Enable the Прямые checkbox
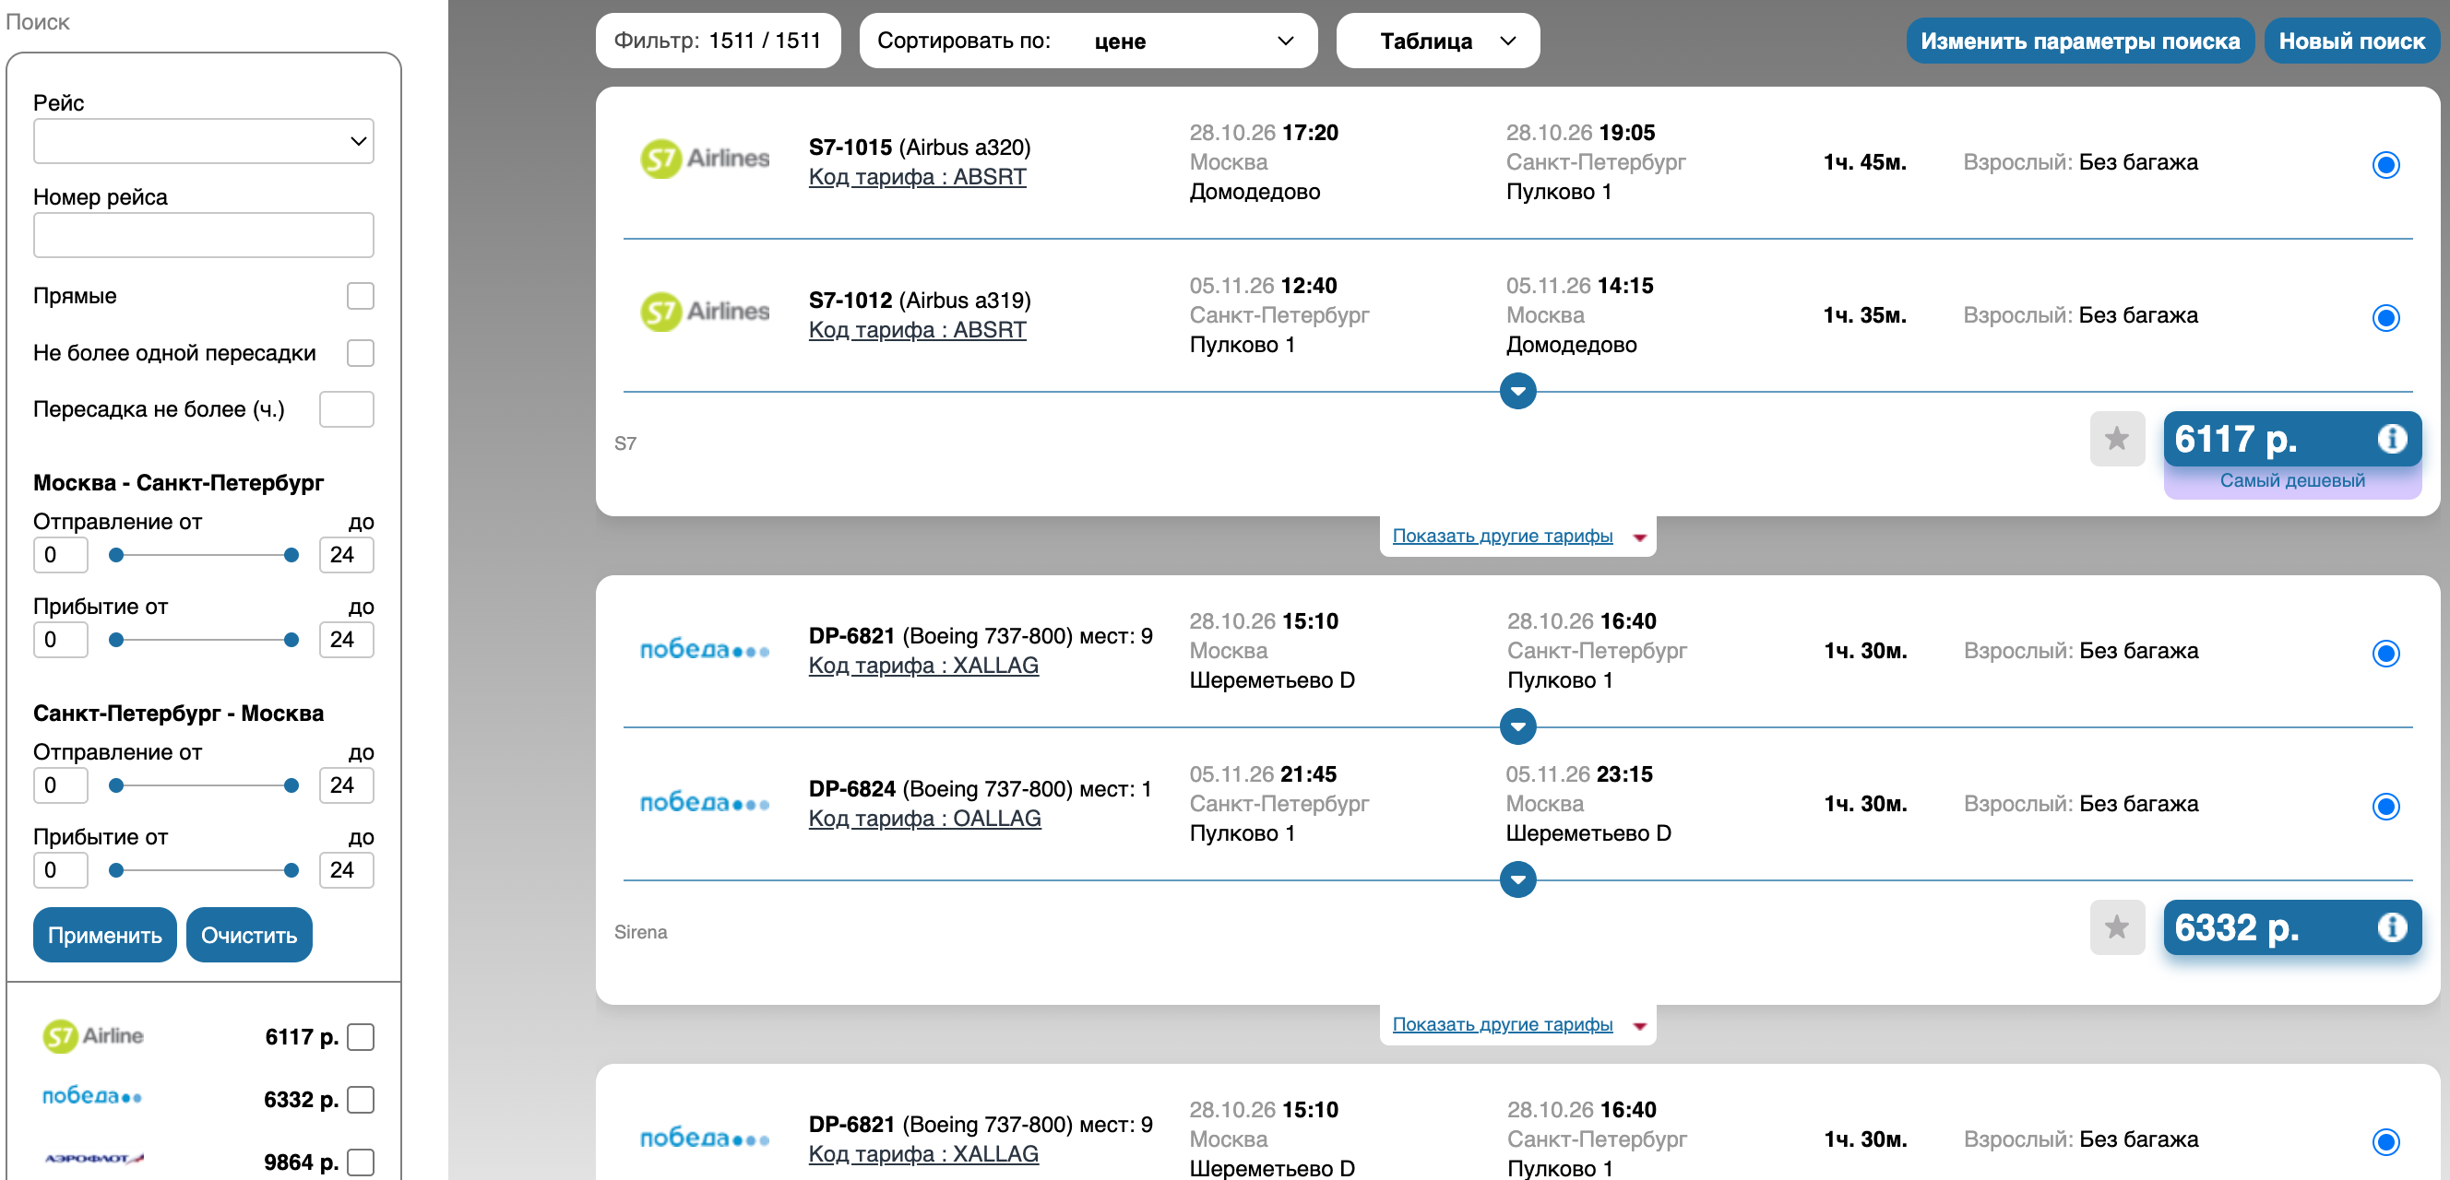Screen dimensions: 2450x1180 pos(361,296)
